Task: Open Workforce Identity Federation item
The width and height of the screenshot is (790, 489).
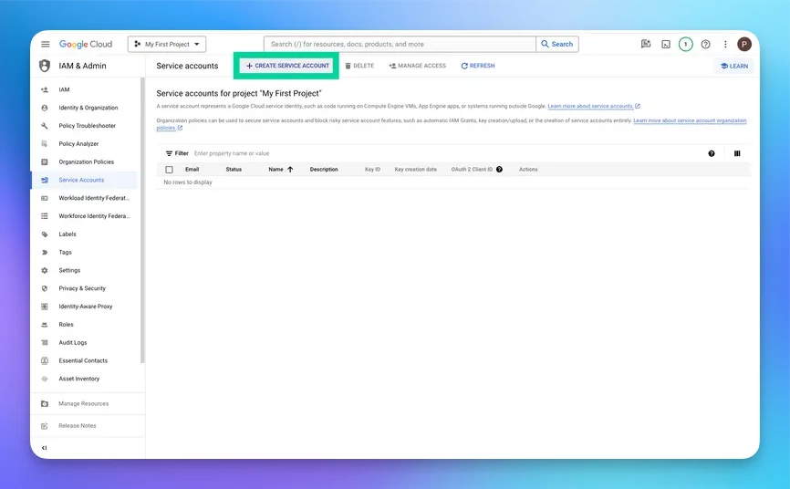Action: [84, 216]
